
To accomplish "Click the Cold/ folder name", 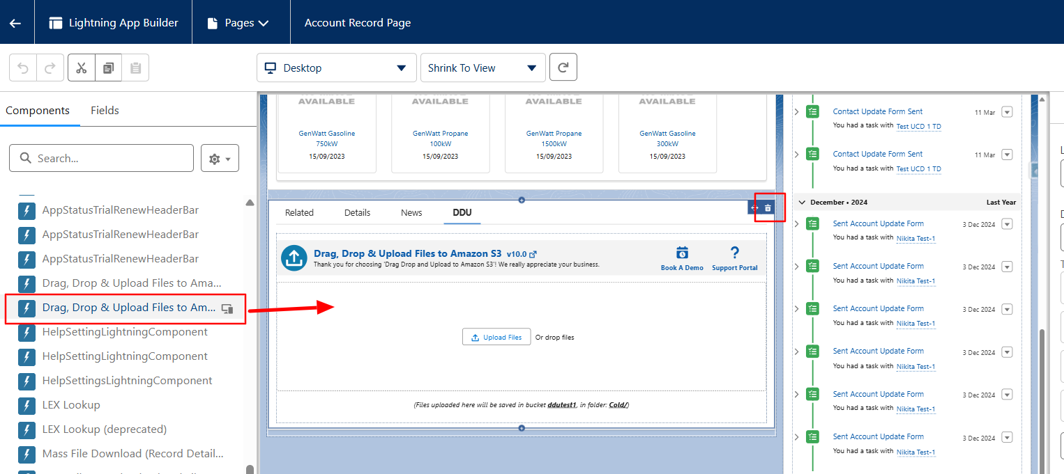I will point(618,404).
